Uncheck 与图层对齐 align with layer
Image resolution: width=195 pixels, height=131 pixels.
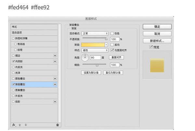click(112, 50)
